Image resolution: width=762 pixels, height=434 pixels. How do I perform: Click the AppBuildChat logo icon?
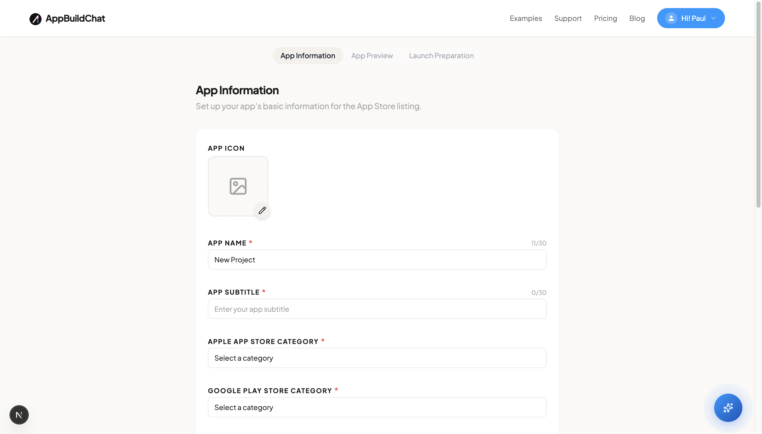(x=35, y=19)
